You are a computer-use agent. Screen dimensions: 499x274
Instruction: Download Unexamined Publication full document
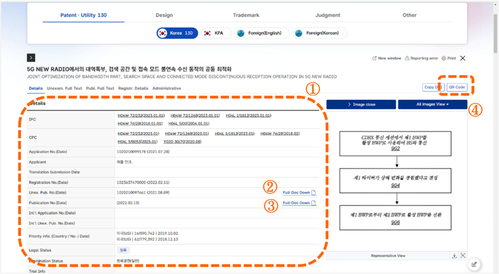click(300, 193)
